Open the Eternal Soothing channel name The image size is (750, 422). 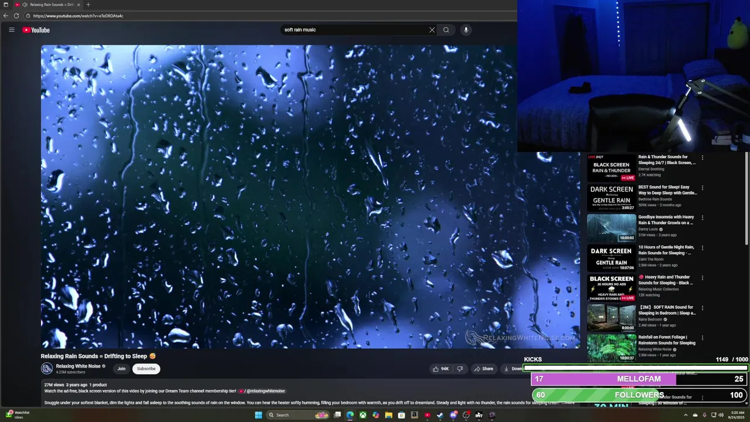pos(651,169)
